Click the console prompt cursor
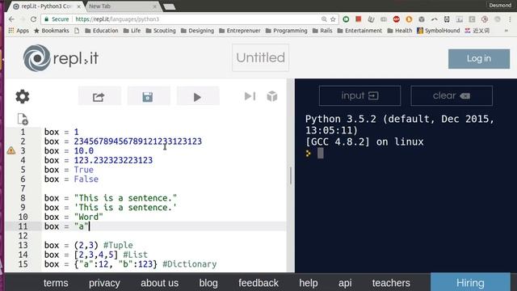517x291 pixels. pyautogui.click(x=320, y=154)
